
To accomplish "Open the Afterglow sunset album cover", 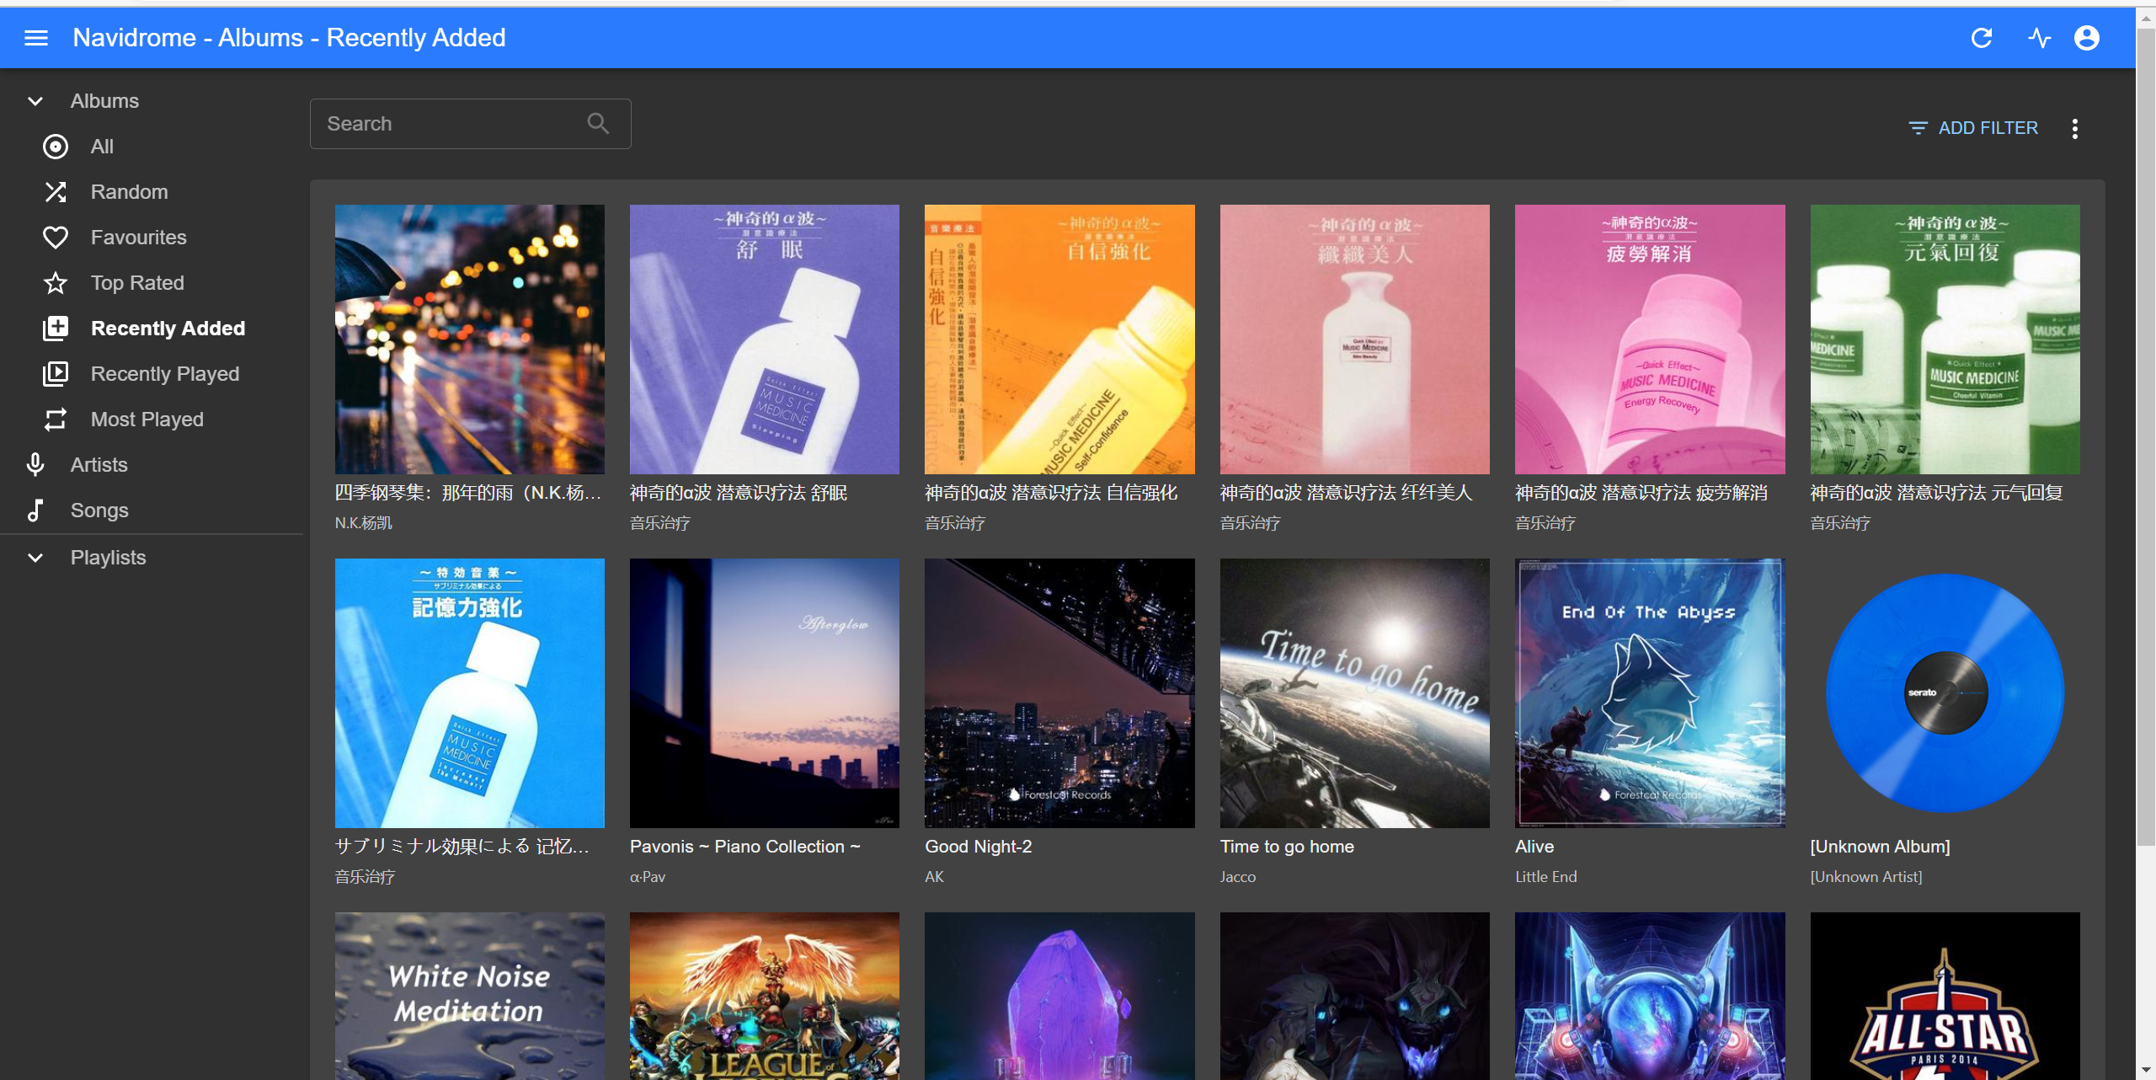I will pos(764,693).
